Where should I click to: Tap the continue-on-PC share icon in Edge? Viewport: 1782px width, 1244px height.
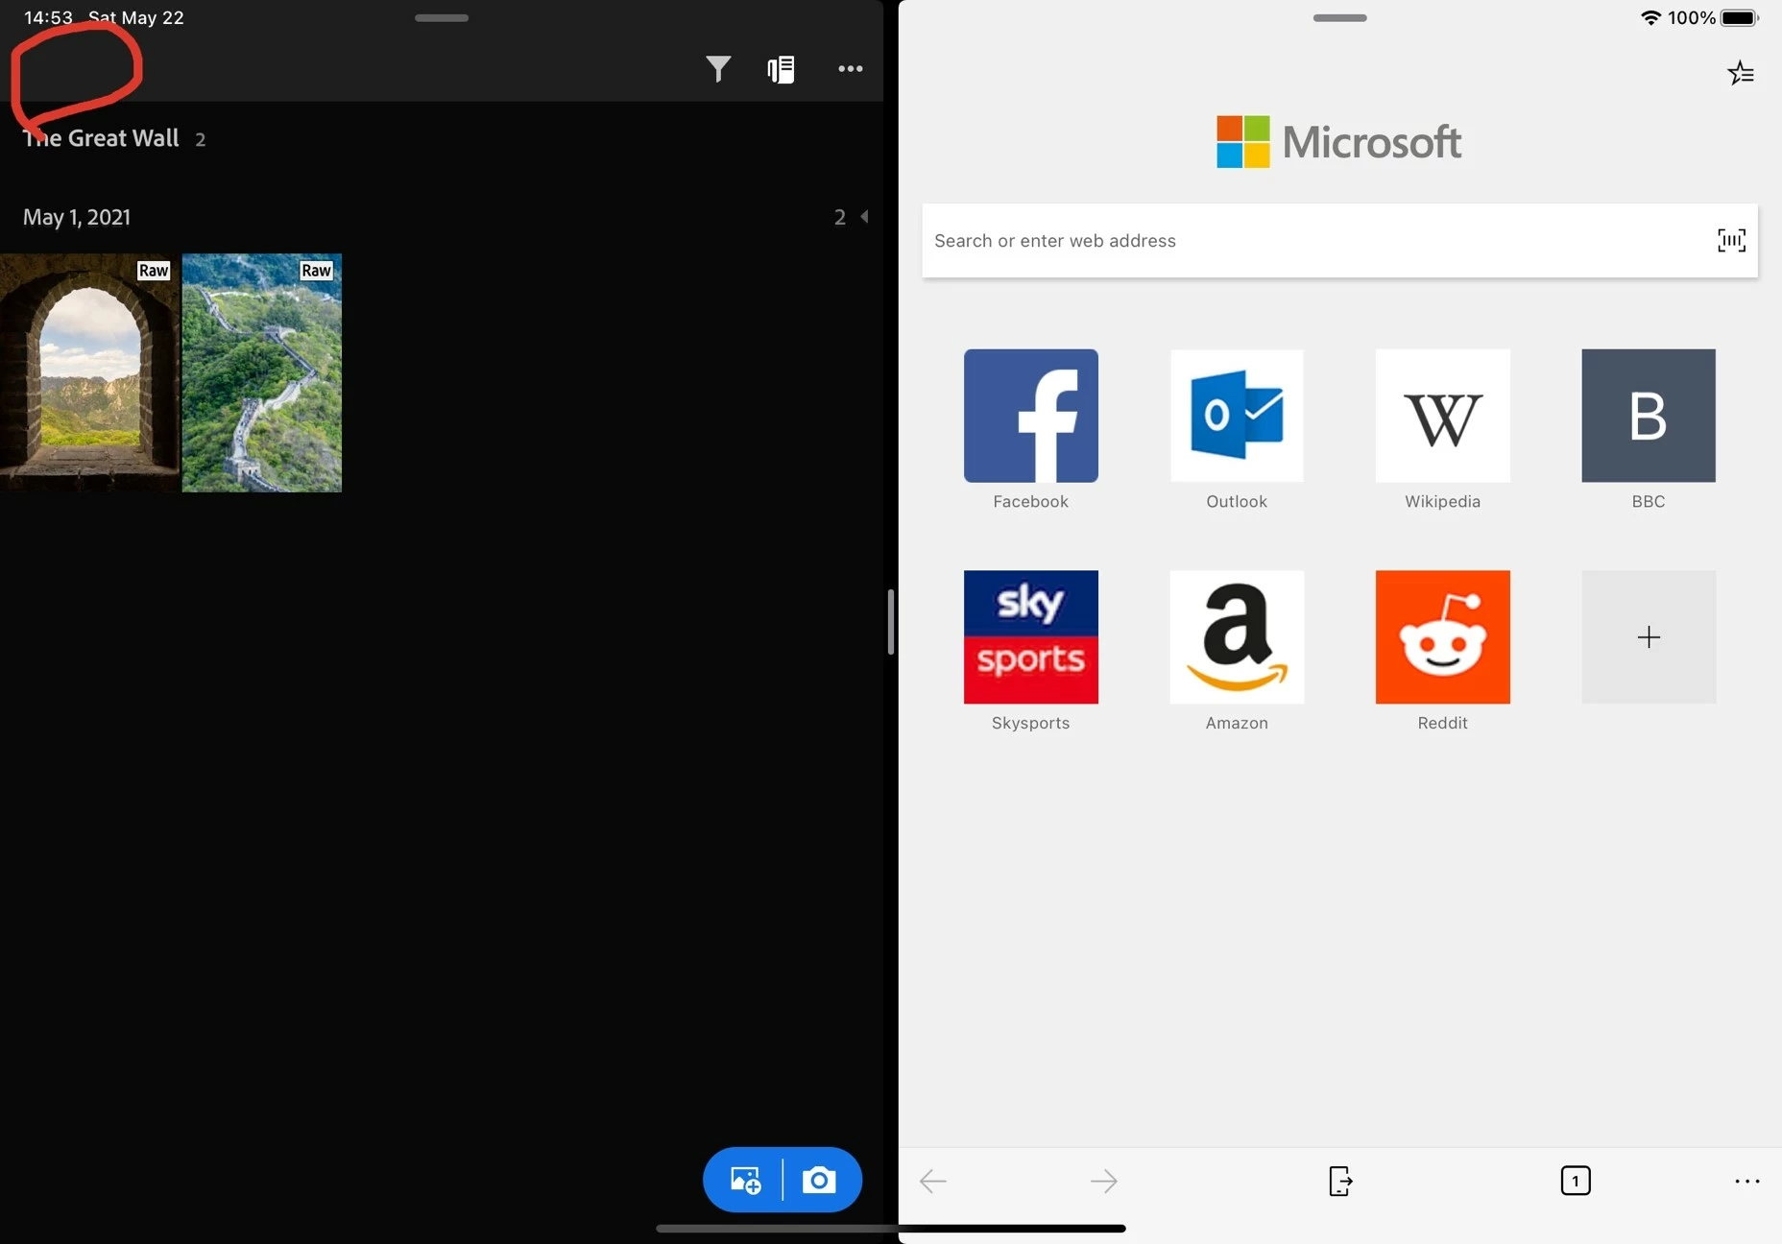coord(1340,1181)
